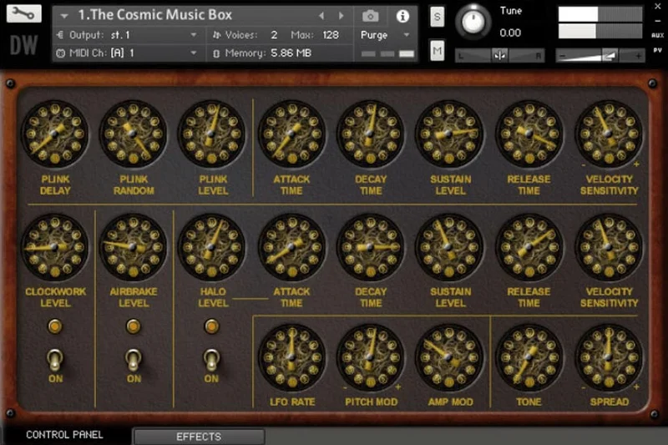Image resolution: width=668 pixels, height=445 pixels.
Task: Open the Purge dropdown menu
Action: pos(385,35)
